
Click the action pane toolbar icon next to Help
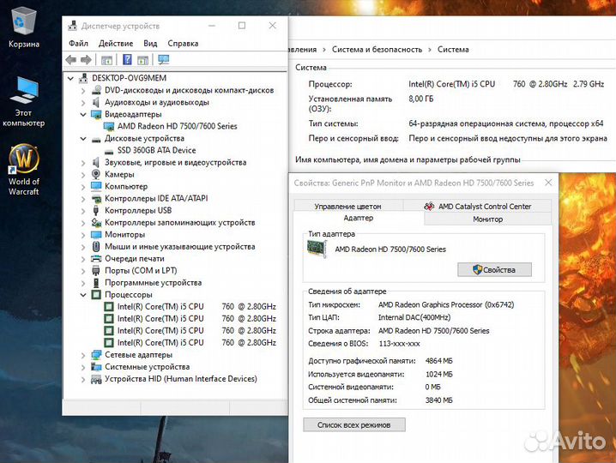[x=143, y=60]
